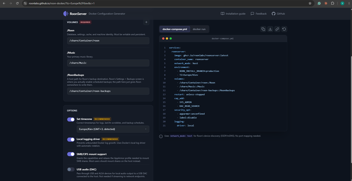Download the docker-compose file
Image resolution: width=352 pixels, height=181 pixels.
point(270,29)
